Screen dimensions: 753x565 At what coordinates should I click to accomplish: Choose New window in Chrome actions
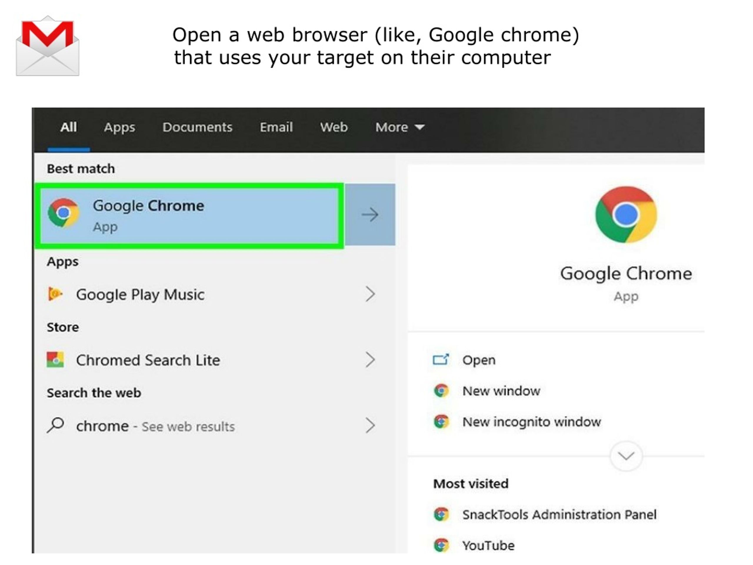pos(501,390)
